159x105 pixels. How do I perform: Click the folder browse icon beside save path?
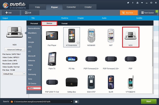pos(76,102)
